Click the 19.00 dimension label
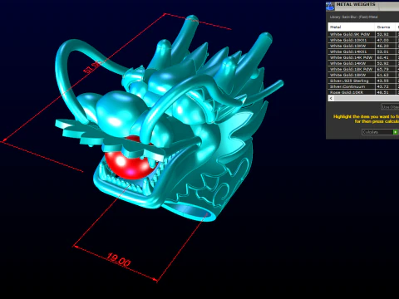The image size is (399, 299). [119, 260]
